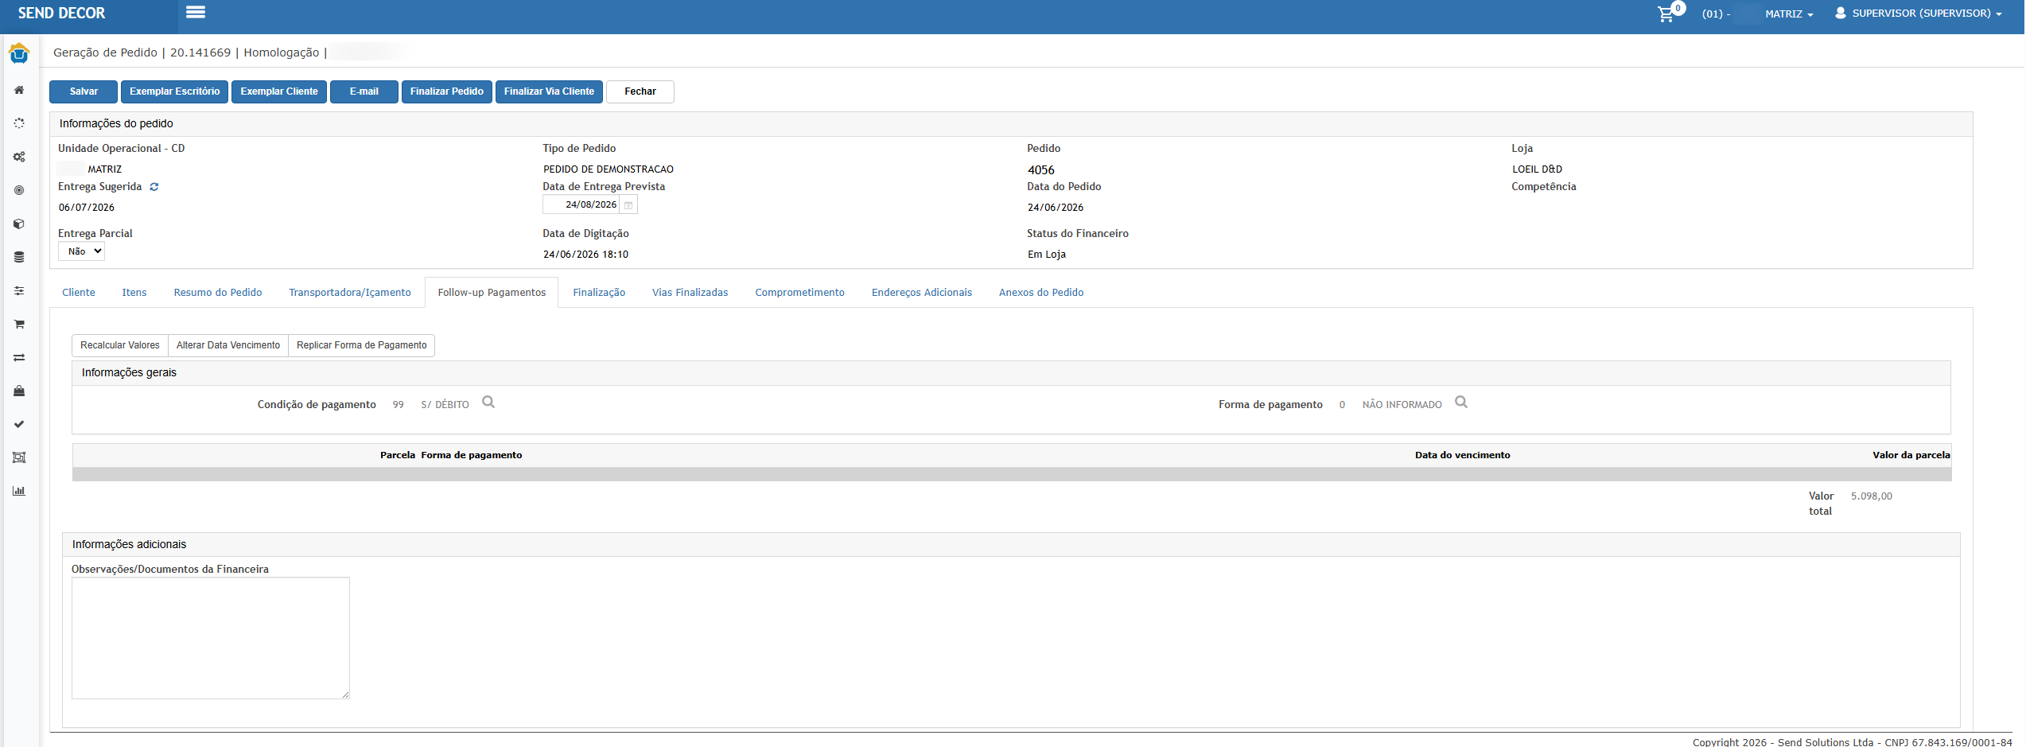Open the database stack sidebar icon

tap(19, 257)
